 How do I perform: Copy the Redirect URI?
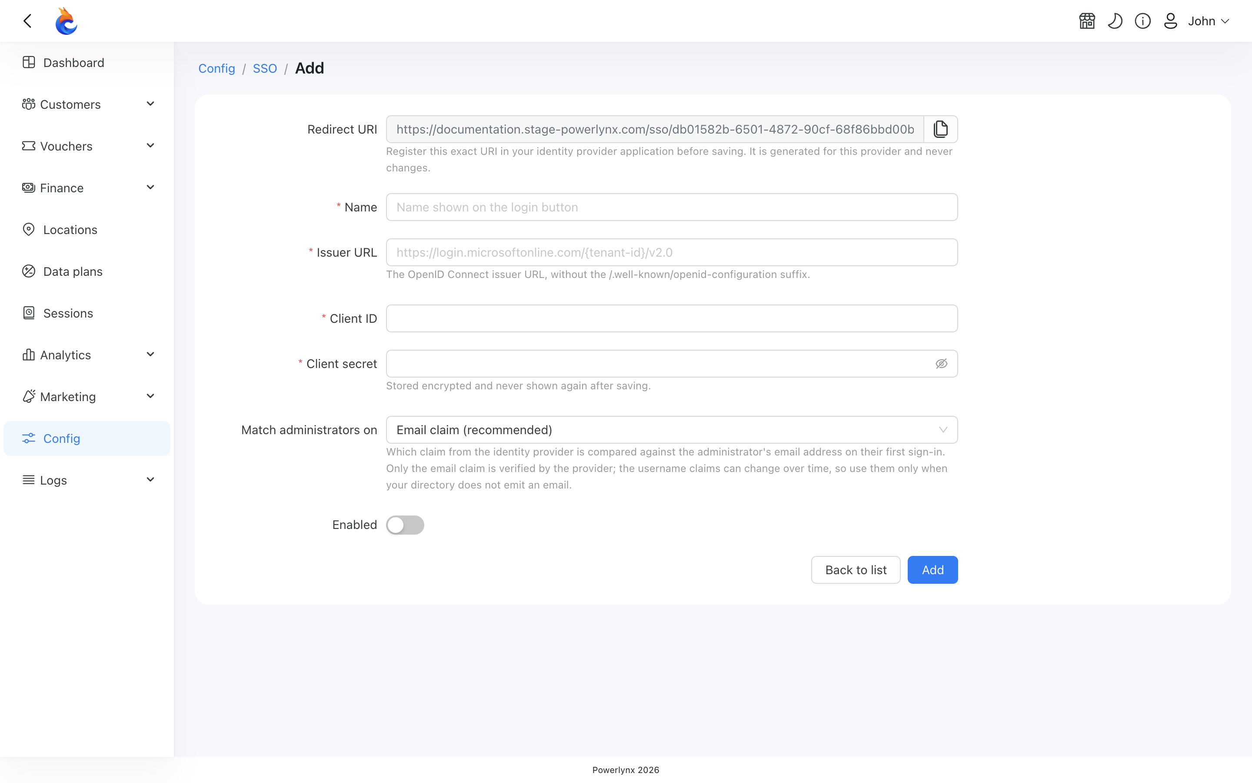(941, 129)
